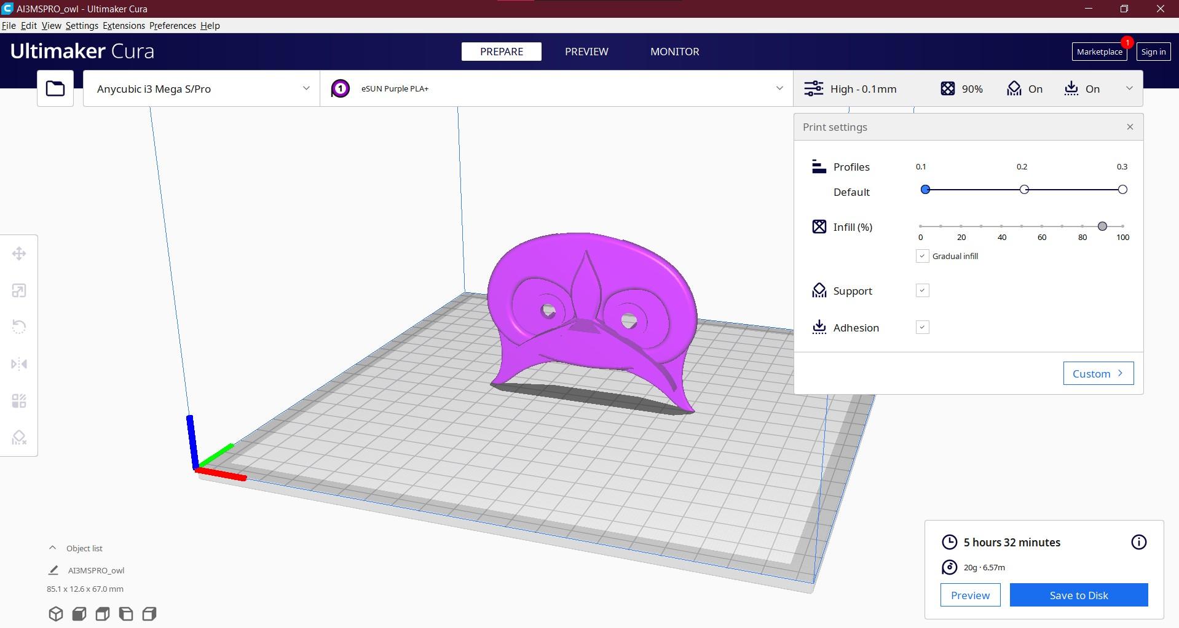The width and height of the screenshot is (1179, 628).
Task: Open a file using the folder icon
Action: tap(55, 88)
